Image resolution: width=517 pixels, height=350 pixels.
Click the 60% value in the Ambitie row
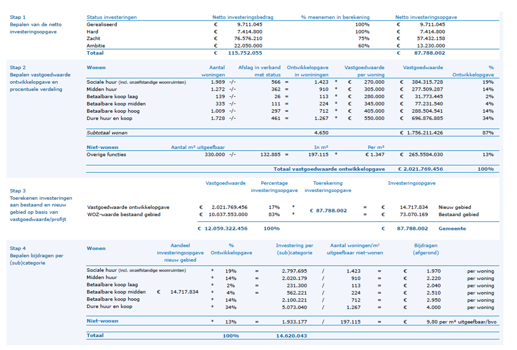363,46
